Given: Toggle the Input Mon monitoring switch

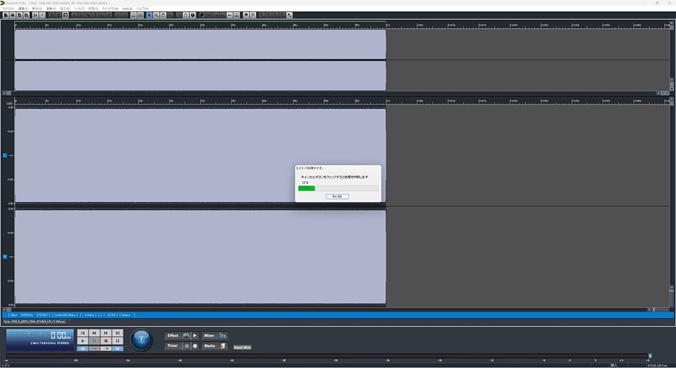Looking at the screenshot, I should coord(242,348).
